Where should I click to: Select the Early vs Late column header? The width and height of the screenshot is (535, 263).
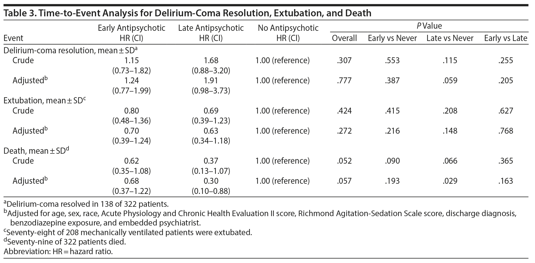tap(505, 38)
